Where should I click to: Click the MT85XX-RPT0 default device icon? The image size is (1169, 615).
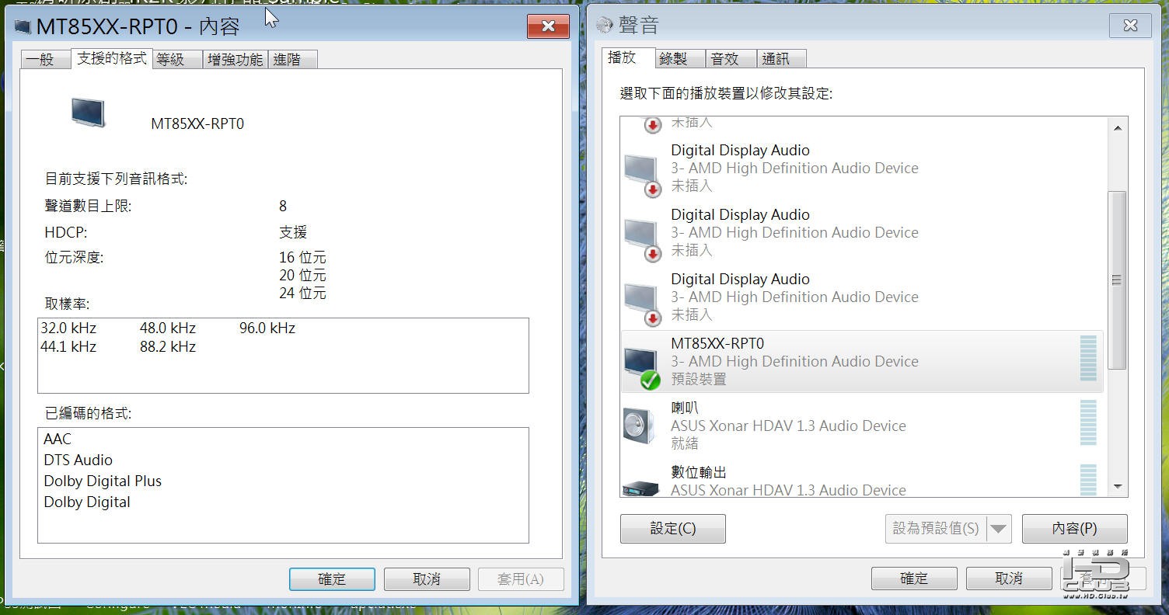pyautogui.click(x=641, y=367)
